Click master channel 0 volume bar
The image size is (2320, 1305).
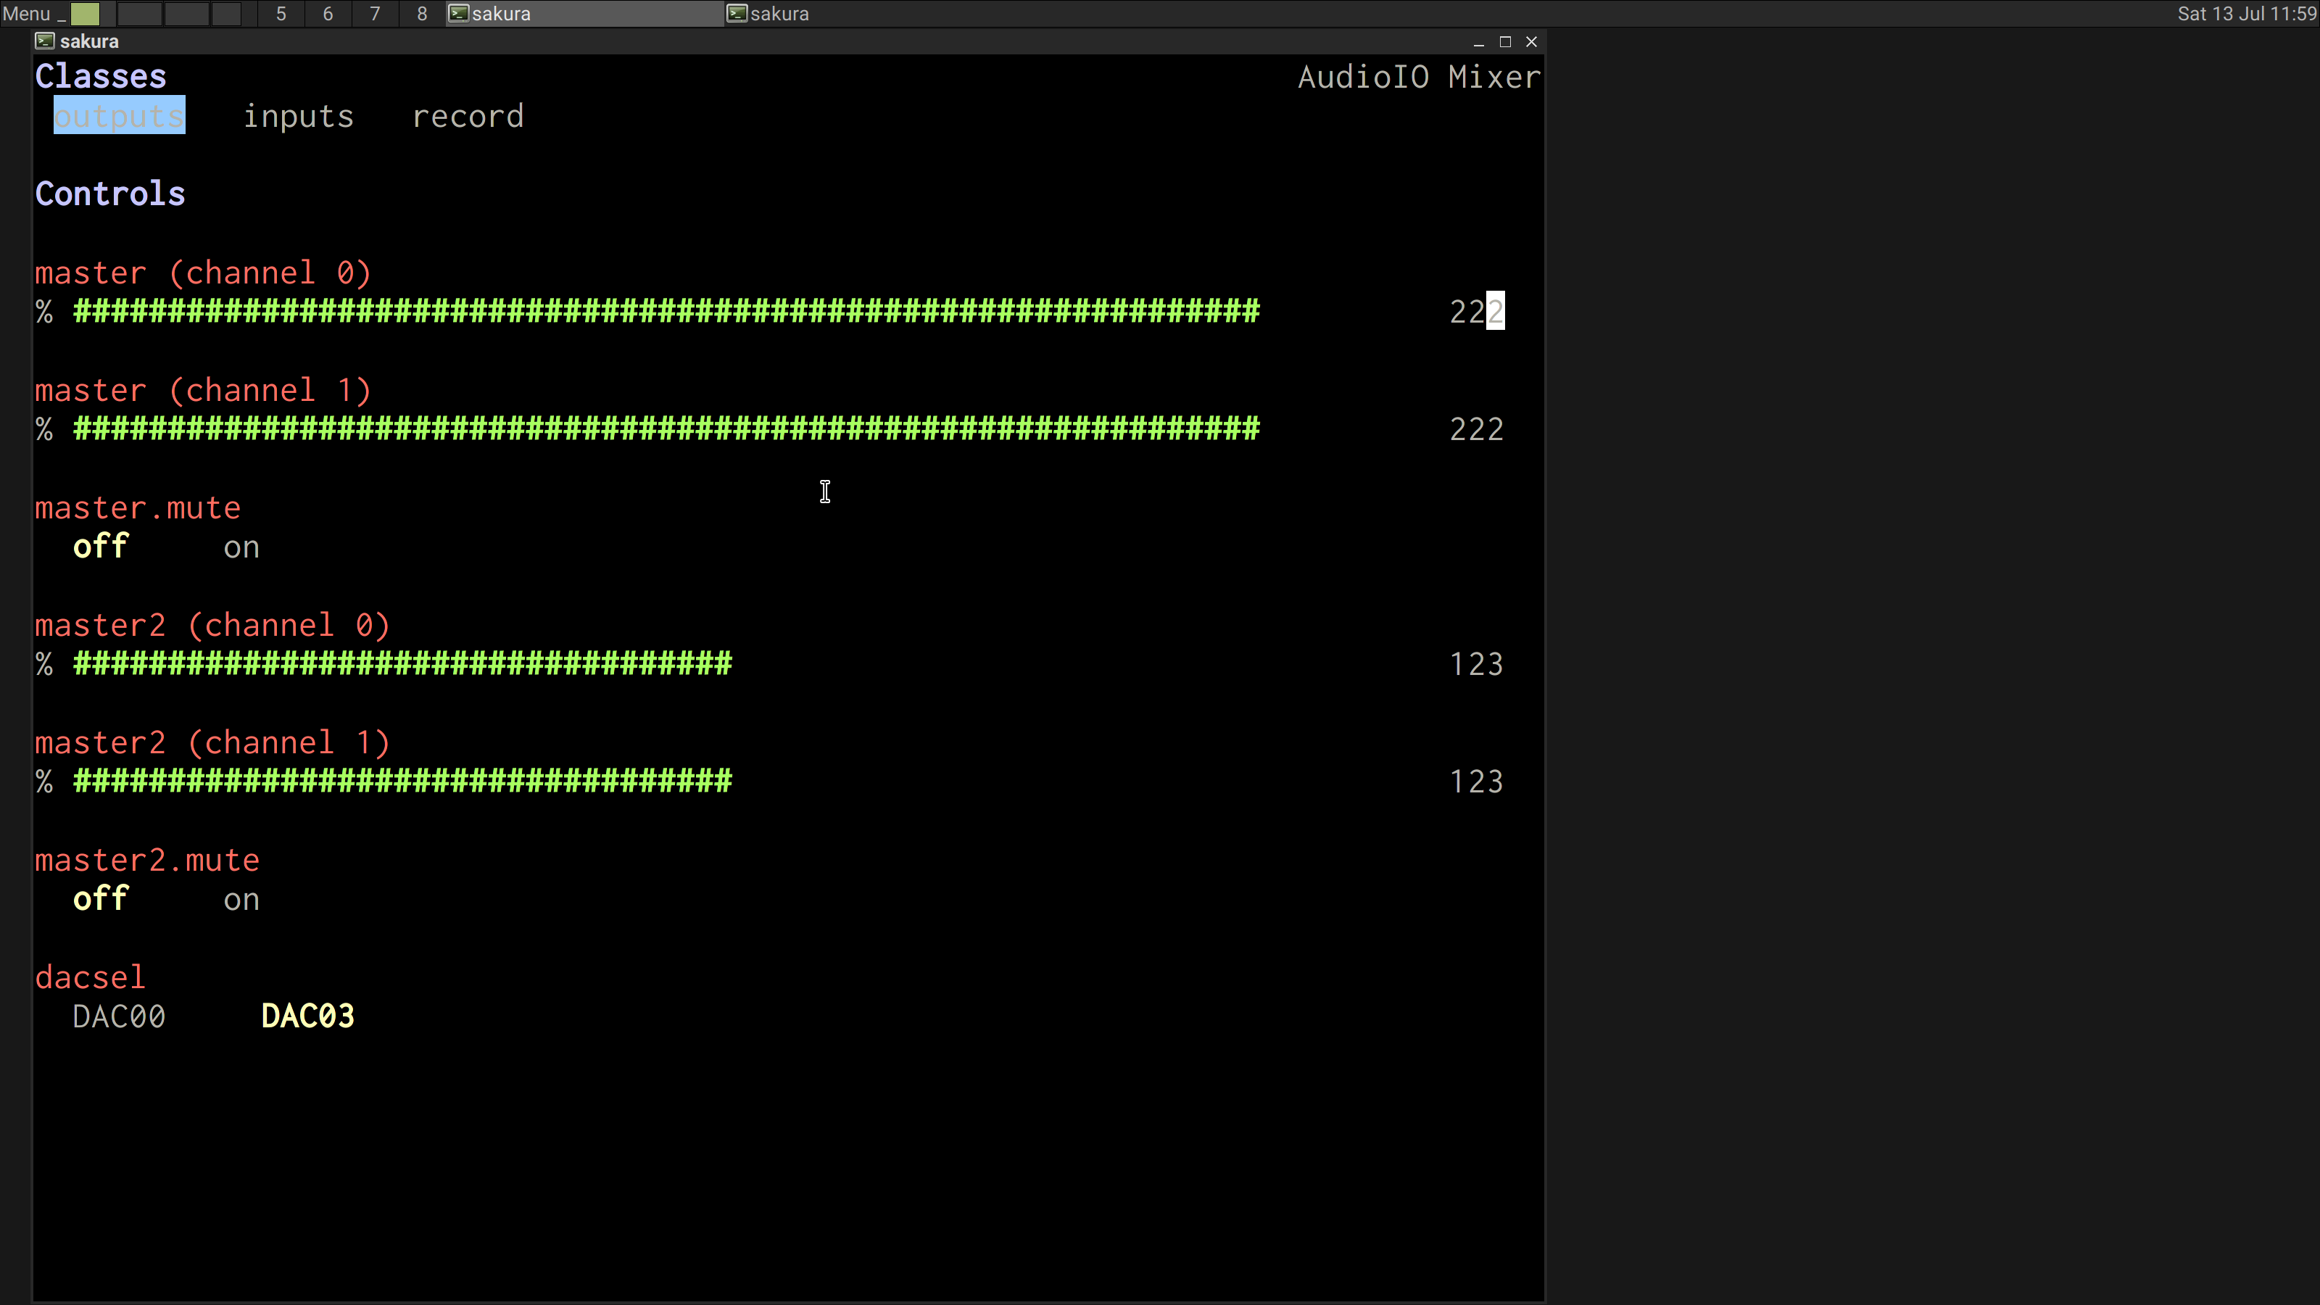tap(666, 312)
